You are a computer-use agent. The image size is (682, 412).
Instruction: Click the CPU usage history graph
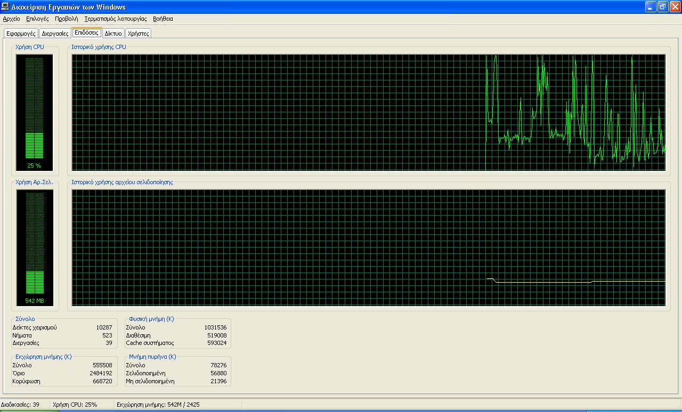[368, 112]
